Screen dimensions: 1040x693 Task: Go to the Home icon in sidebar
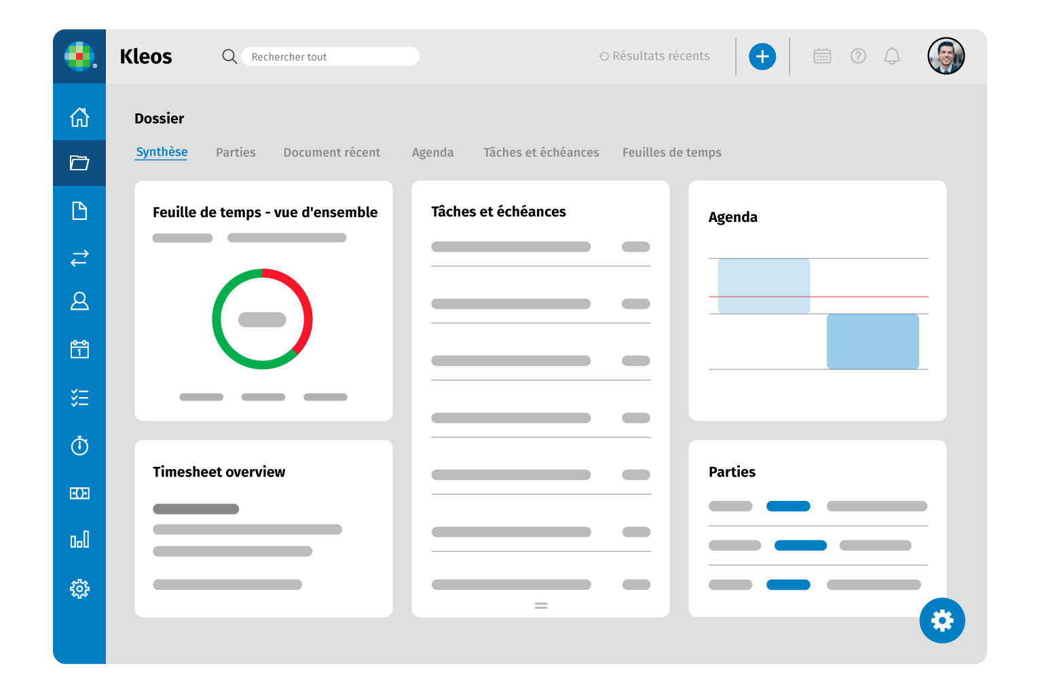point(79,117)
